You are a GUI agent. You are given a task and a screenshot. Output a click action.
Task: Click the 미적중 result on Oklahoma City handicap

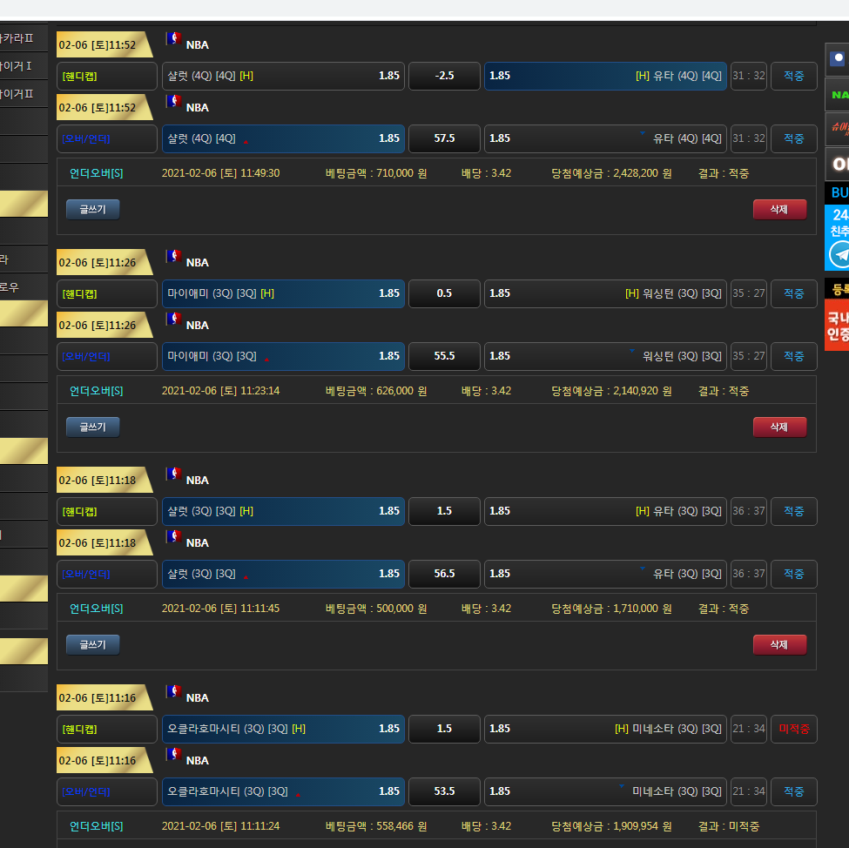coord(793,729)
